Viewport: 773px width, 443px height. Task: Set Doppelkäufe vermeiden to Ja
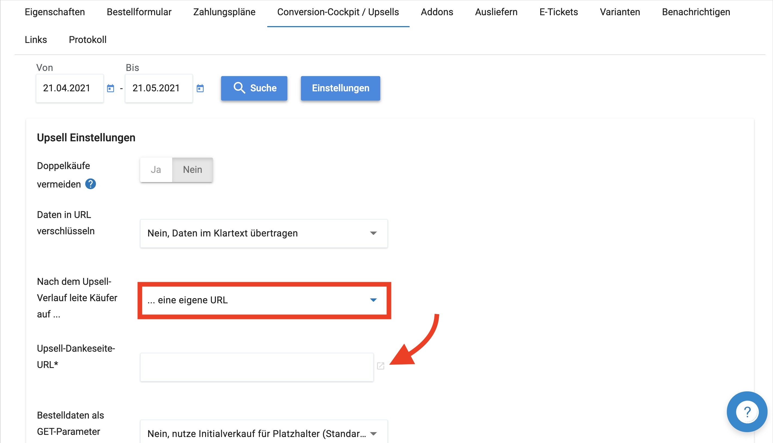pos(156,170)
